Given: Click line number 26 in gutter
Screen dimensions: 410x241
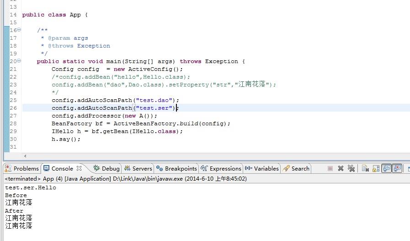Looking at the screenshot, I should pyautogui.click(x=13, y=108).
